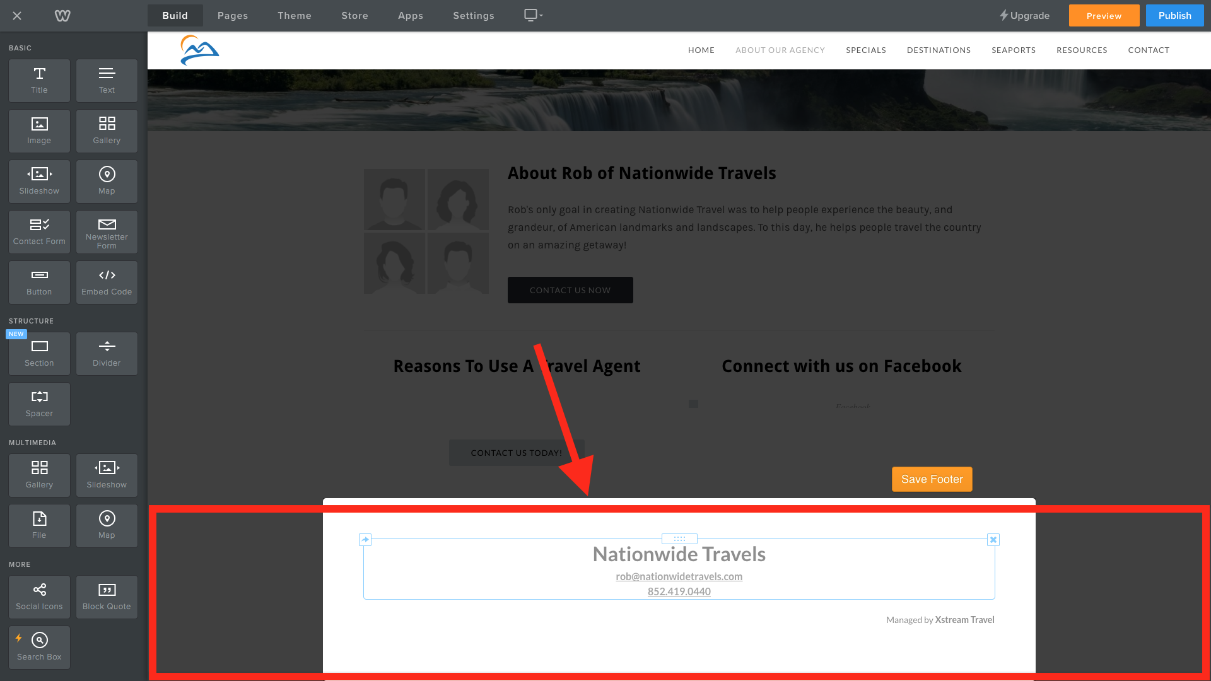
Task: Open the Pages tab
Action: click(x=233, y=16)
